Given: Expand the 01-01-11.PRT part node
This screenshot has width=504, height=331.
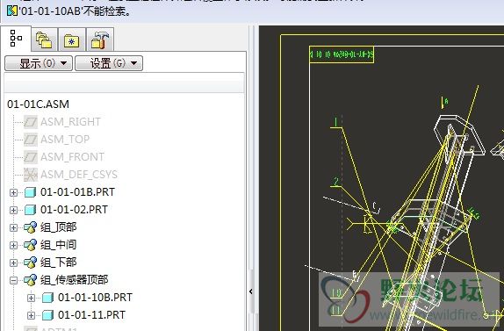Looking at the screenshot, I should coord(31,315).
